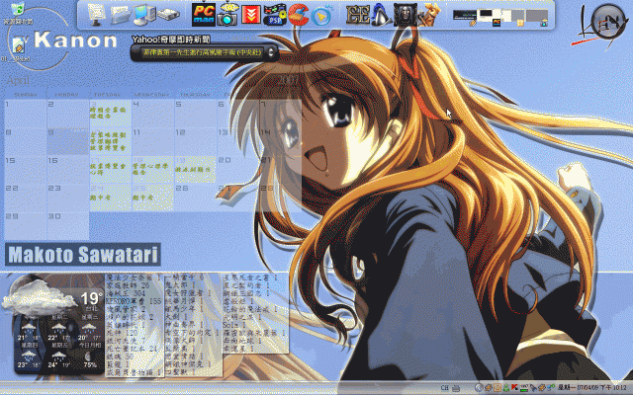
Task: Click the "KERORO軍曹 155" list entry
Action: pos(134,300)
